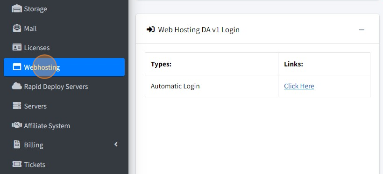Click the Rapid Deploy Servers cloud icon
The image size is (383, 174).
17,87
